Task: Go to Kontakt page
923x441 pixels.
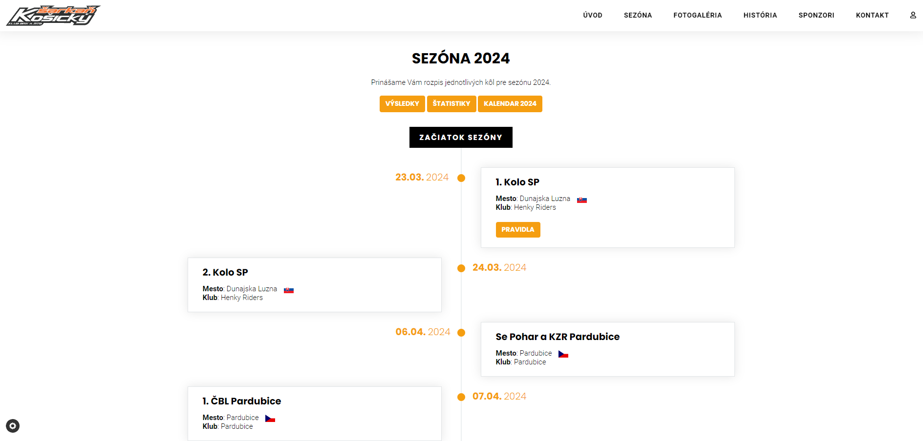Action: click(x=872, y=15)
